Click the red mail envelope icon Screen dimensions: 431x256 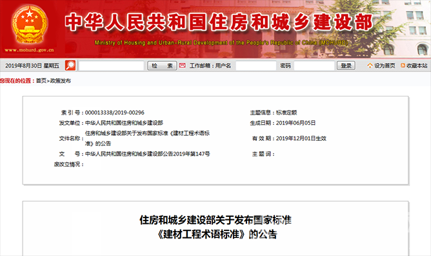[182, 66]
